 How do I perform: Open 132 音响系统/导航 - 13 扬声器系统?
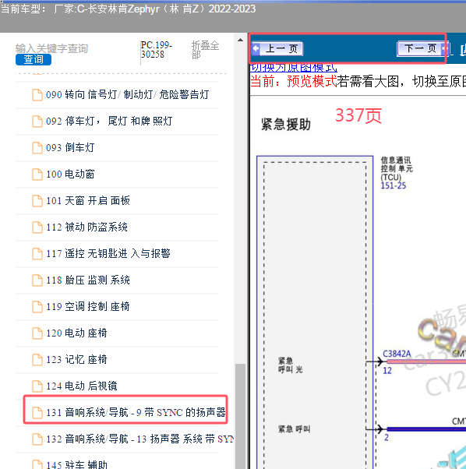[139, 439]
